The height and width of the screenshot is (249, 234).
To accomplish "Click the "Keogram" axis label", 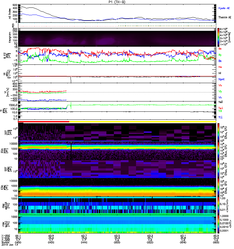I will pyautogui.click(x=10, y=37).
